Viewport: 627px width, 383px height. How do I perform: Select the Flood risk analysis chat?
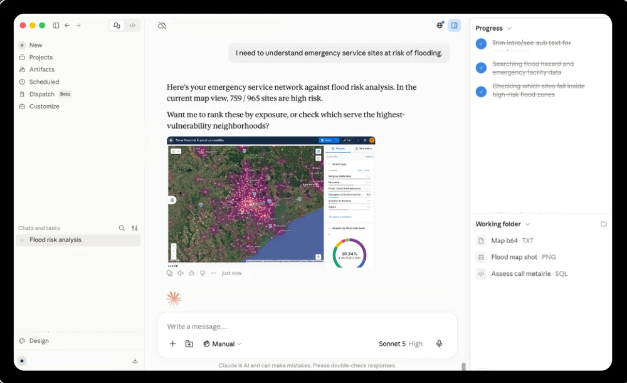coord(78,240)
